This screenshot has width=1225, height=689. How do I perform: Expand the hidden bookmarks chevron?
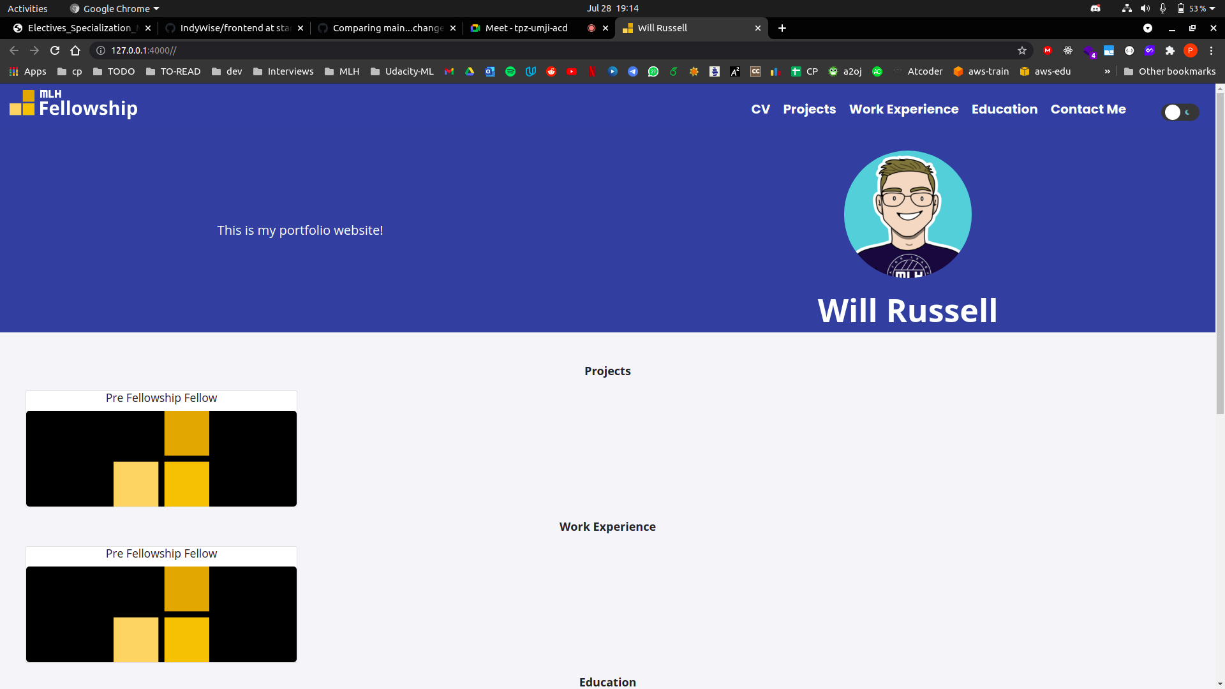(1108, 71)
